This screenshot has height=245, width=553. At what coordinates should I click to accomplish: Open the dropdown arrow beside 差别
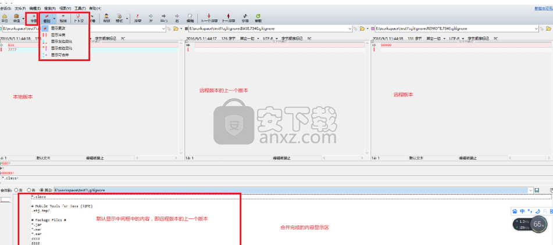coord(54,19)
